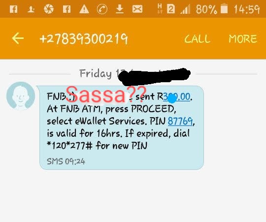
Task: Tap the battery icon in the status bar
Action: 224,8
